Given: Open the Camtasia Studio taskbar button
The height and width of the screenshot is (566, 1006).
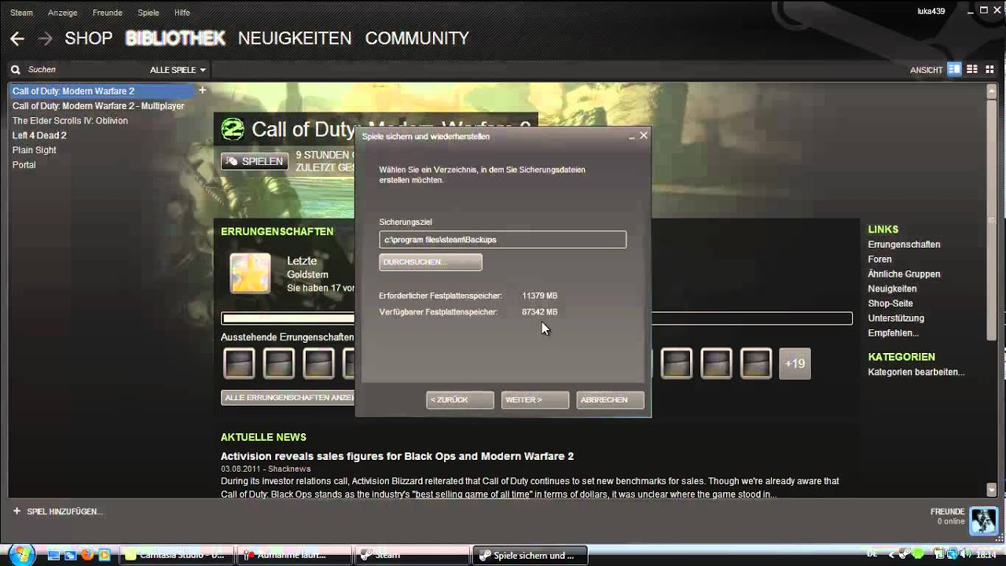Looking at the screenshot, I should [x=177, y=555].
